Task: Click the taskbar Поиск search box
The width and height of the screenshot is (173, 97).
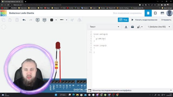Action: [63, 95]
